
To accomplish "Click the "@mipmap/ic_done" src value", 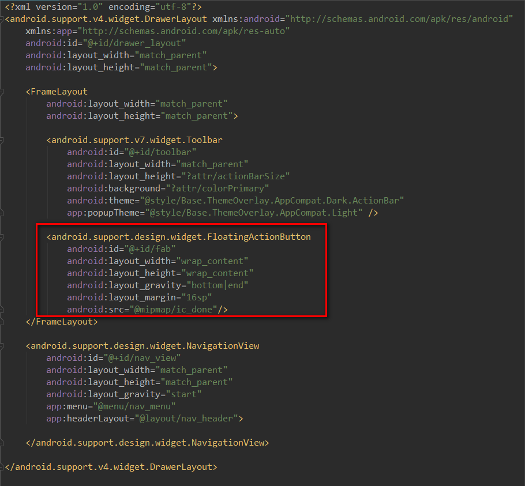I will point(173,310).
